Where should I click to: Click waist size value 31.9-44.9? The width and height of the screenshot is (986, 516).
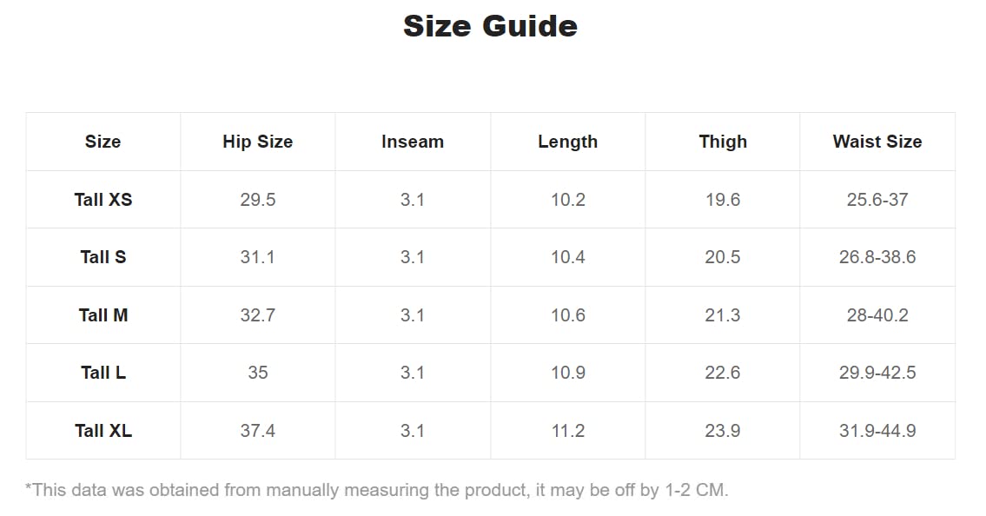(x=877, y=431)
